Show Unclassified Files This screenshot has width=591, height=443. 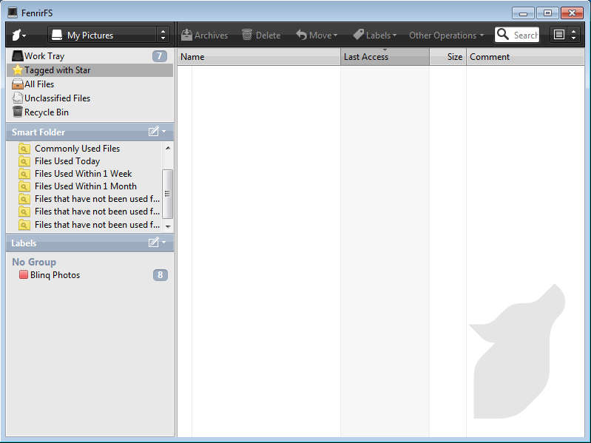click(90, 98)
